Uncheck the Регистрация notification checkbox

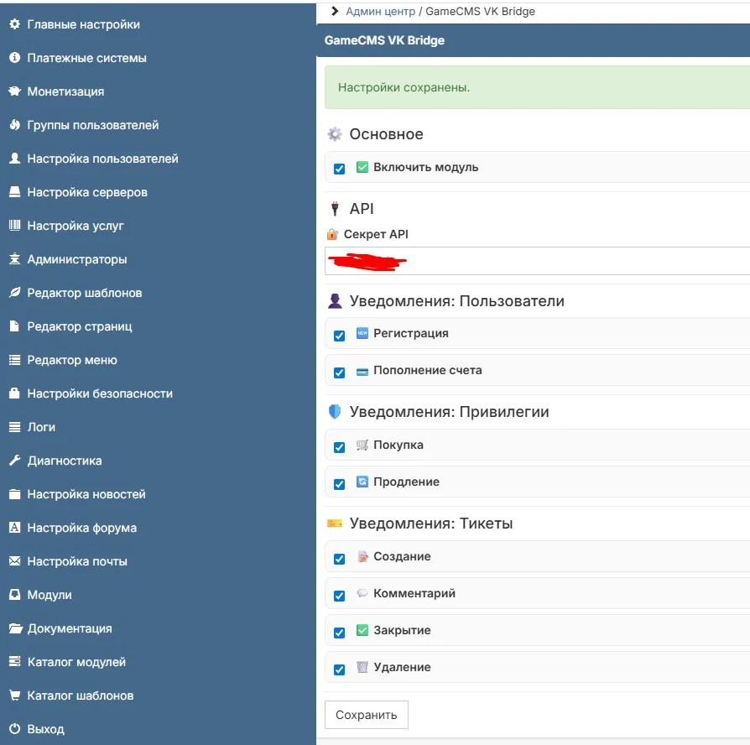pyautogui.click(x=339, y=336)
